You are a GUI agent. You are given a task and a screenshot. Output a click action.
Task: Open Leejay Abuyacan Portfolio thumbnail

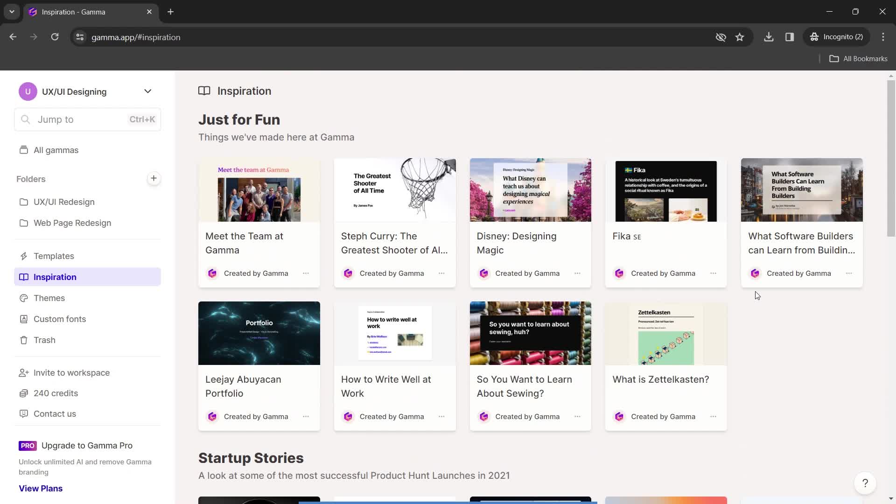(x=259, y=333)
